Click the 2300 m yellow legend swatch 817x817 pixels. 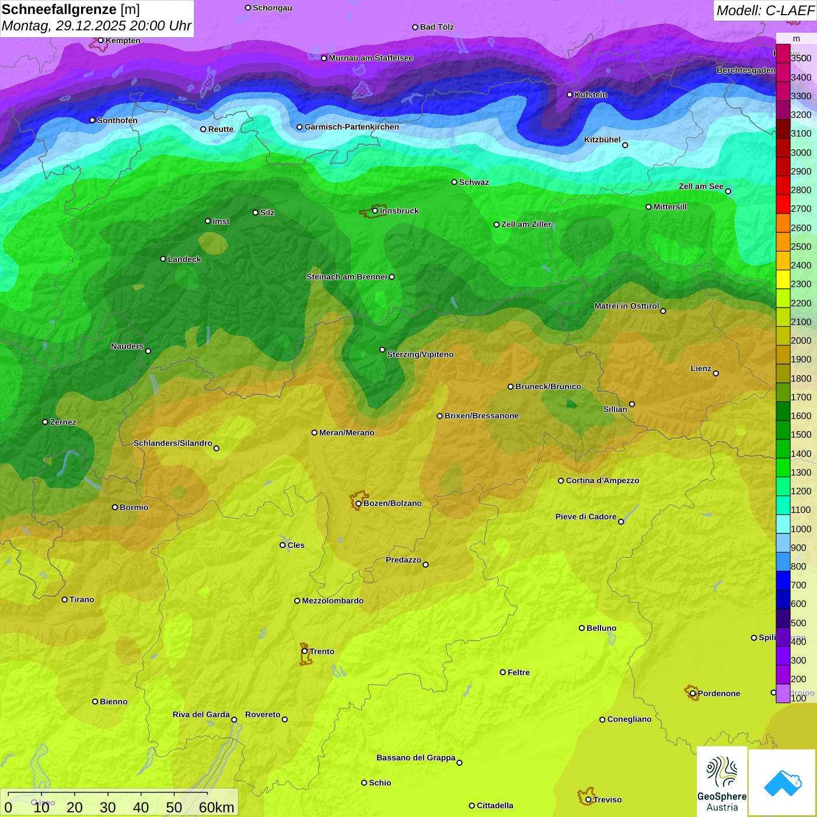click(x=783, y=280)
